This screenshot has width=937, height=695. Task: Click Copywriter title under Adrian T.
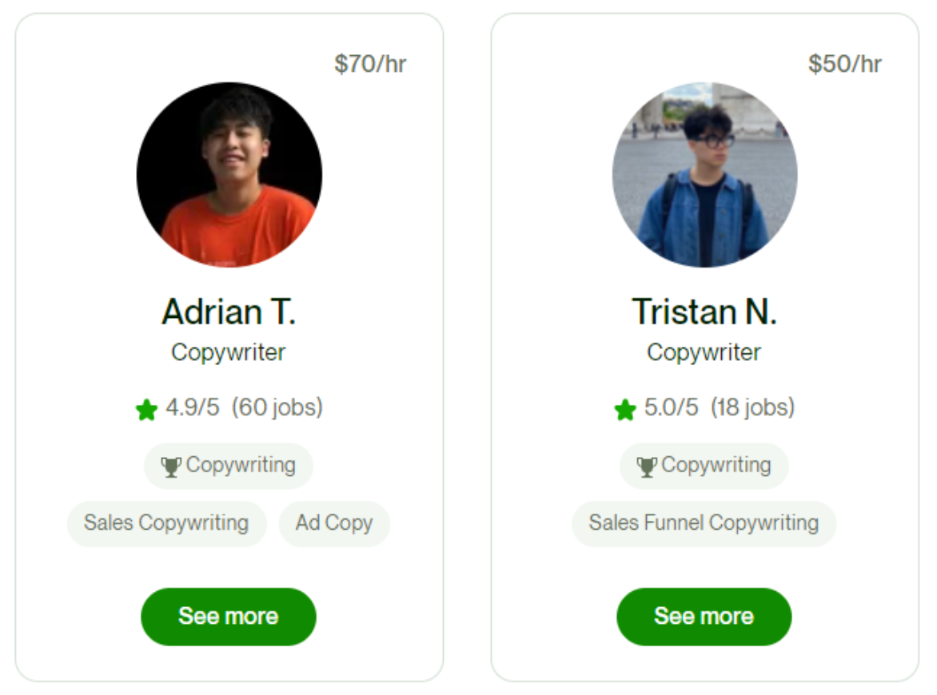pos(229,352)
